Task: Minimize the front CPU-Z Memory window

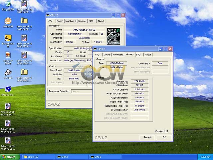Action: click(x=160, y=49)
